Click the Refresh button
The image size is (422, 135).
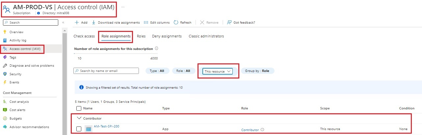pyautogui.click(x=182, y=22)
